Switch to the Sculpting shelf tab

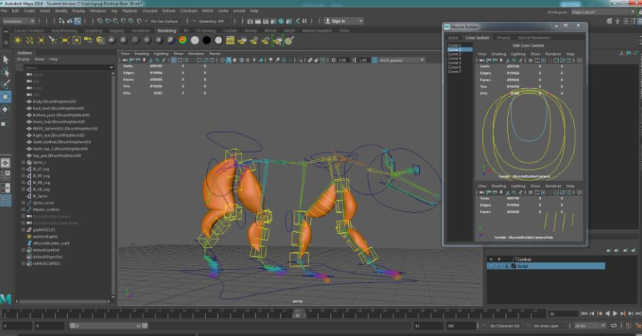pos(93,31)
